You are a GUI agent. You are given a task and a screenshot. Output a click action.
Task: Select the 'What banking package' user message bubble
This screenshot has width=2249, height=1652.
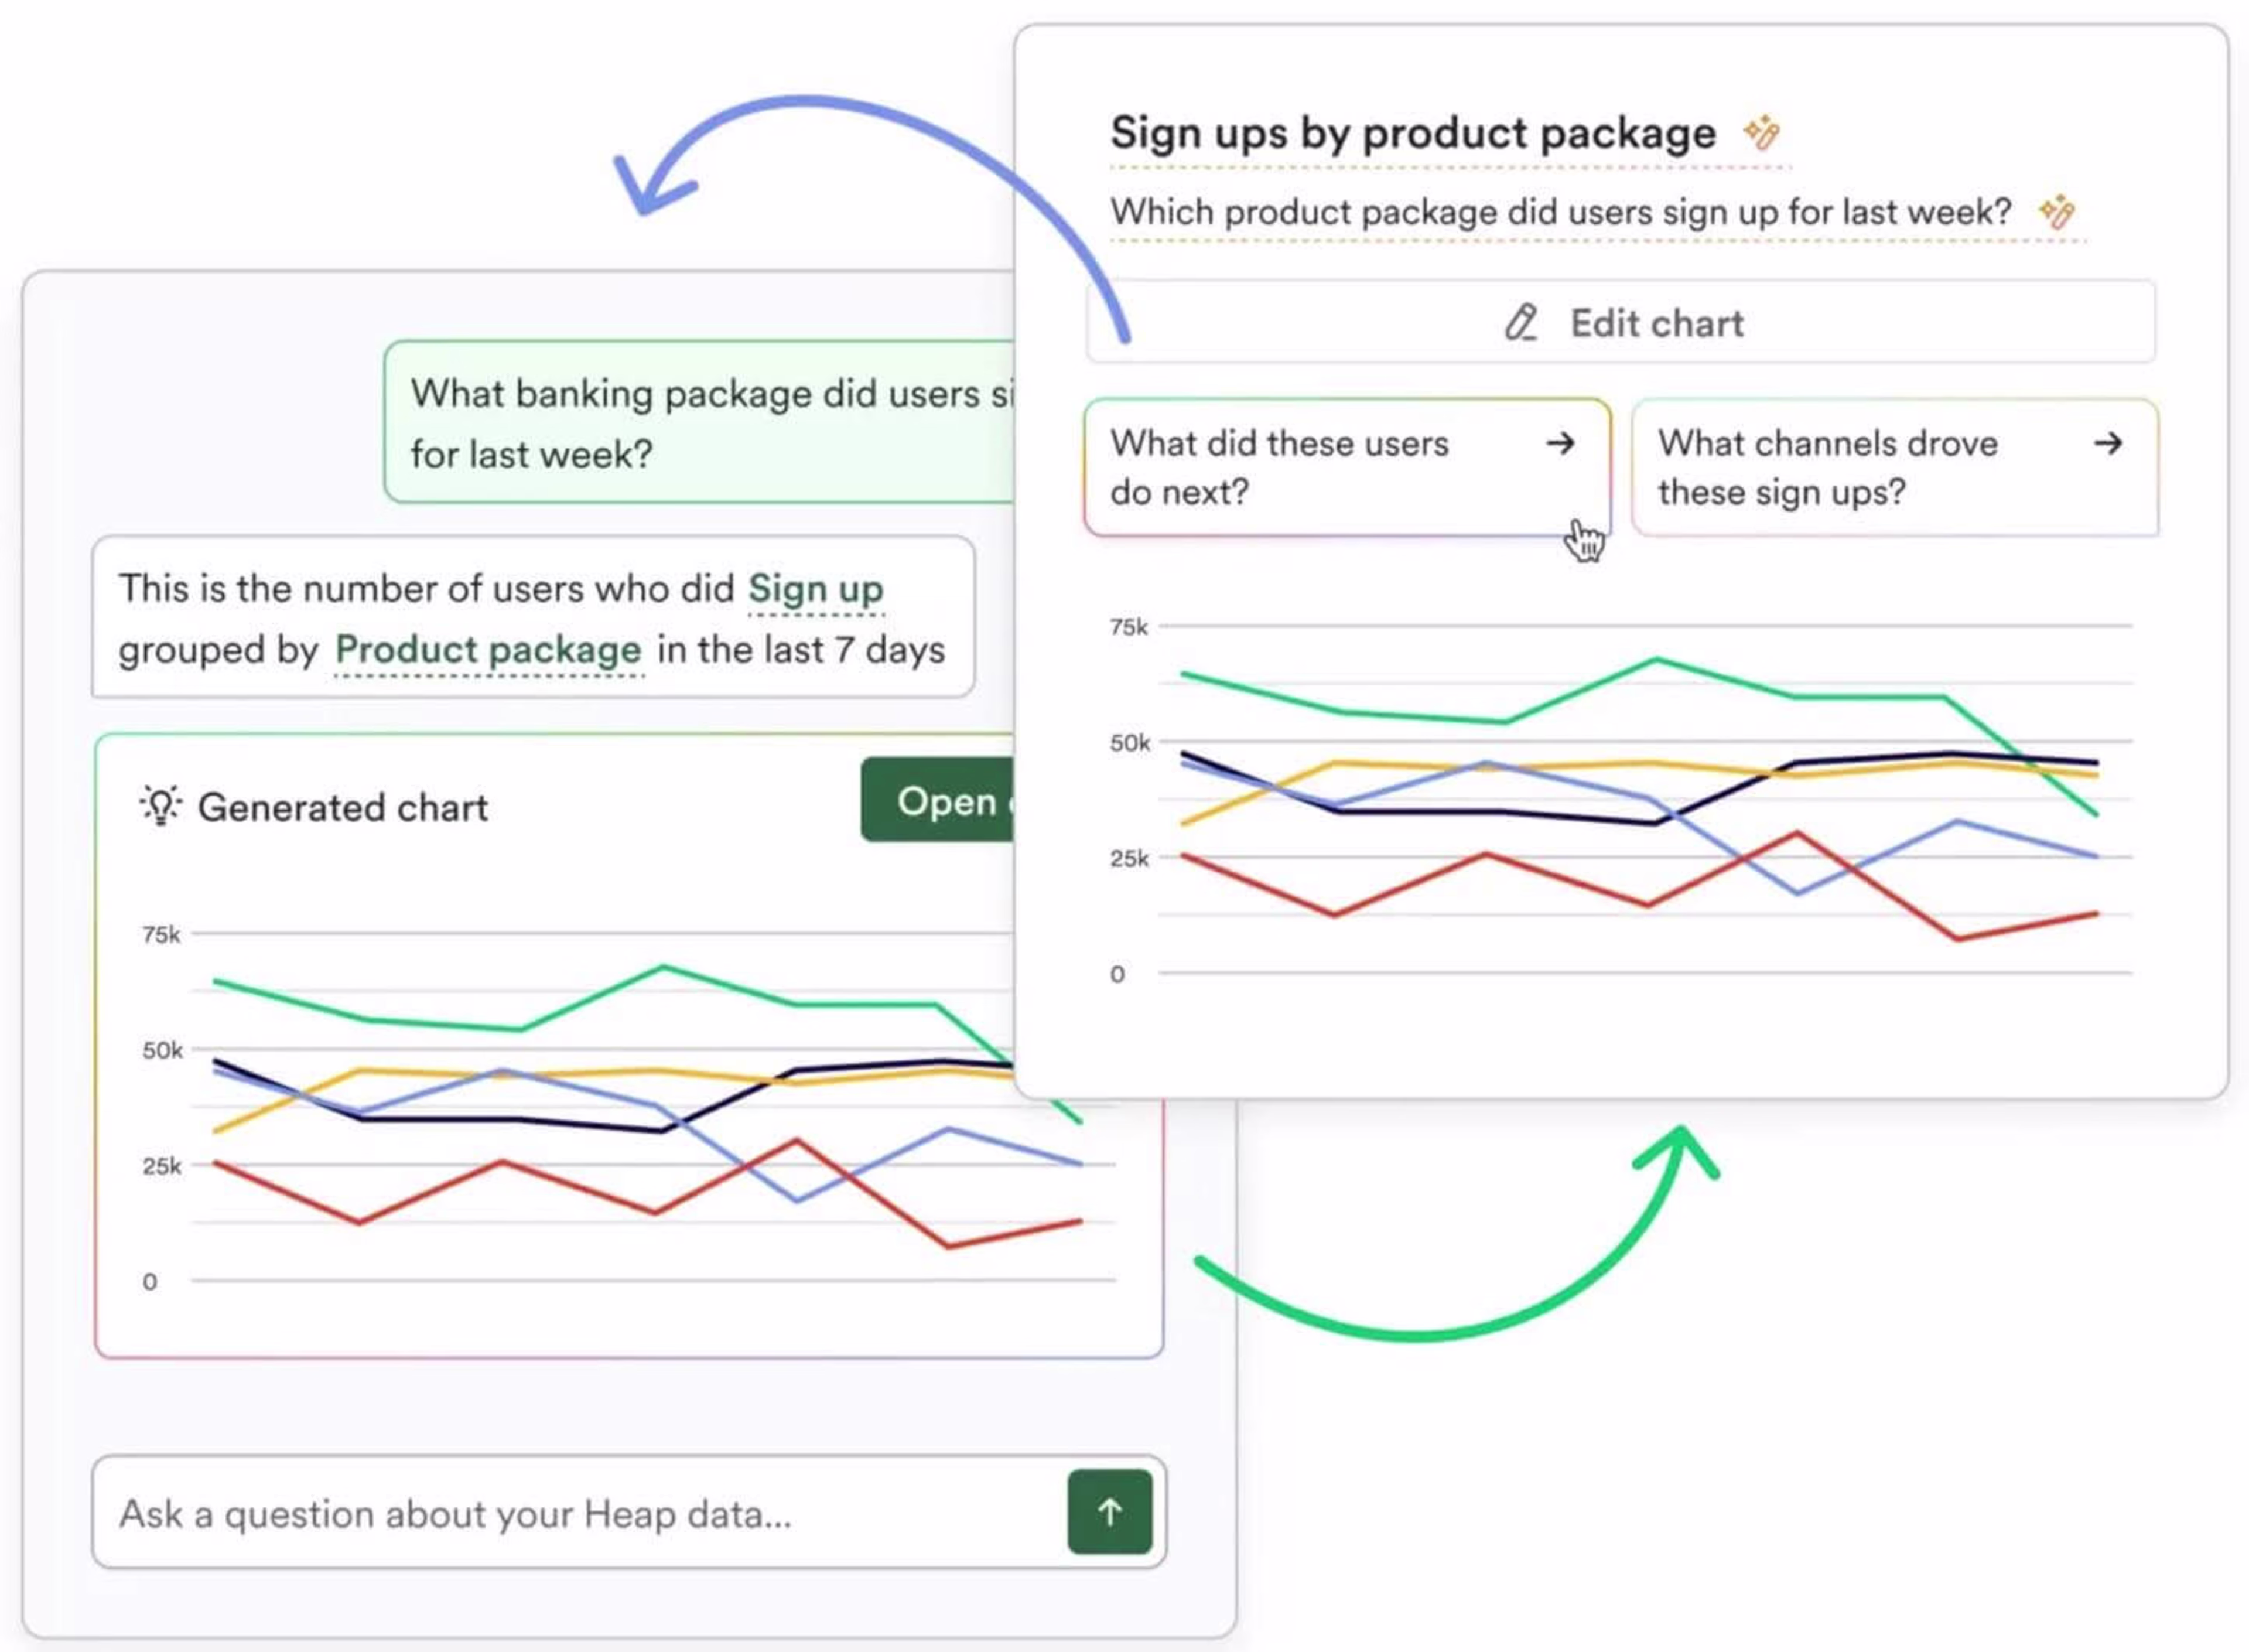(x=700, y=422)
